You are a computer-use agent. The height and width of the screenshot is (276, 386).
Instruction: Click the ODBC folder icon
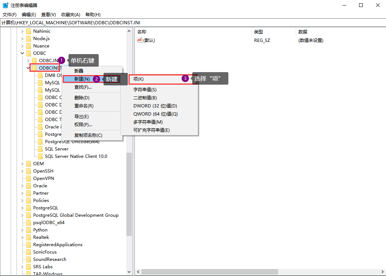click(x=29, y=53)
